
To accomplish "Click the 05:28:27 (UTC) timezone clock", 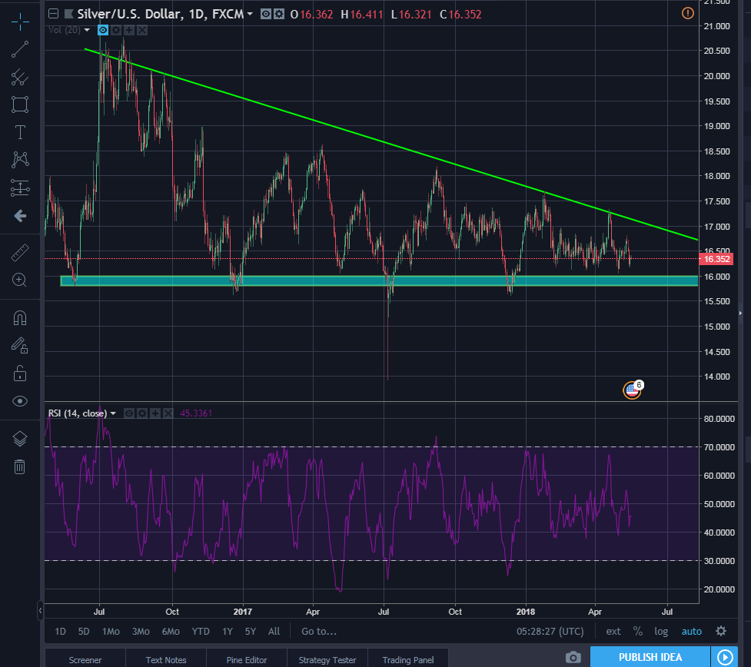I will [550, 632].
